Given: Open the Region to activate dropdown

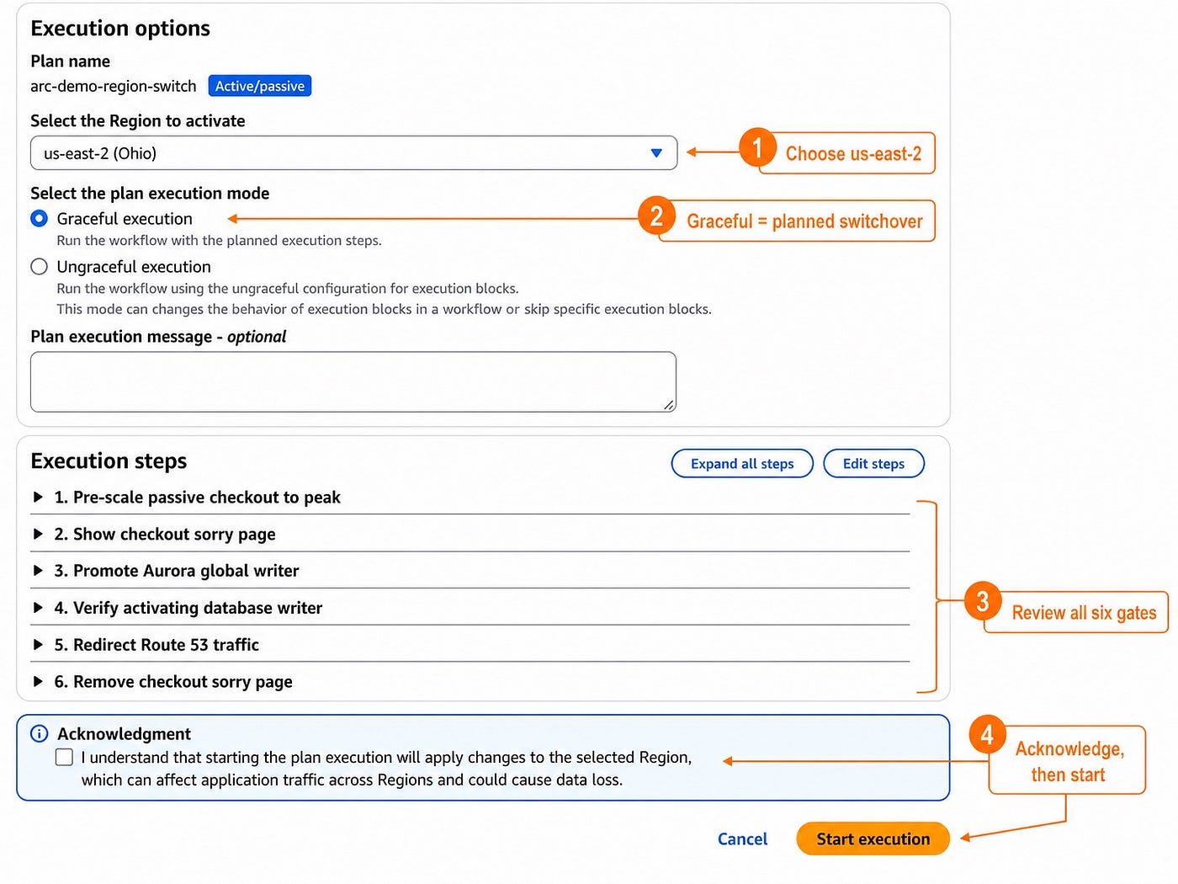Looking at the screenshot, I should 353,153.
